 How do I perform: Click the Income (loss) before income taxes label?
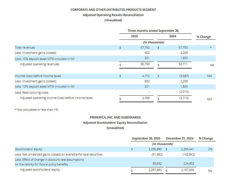pyautogui.click(x=38, y=76)
